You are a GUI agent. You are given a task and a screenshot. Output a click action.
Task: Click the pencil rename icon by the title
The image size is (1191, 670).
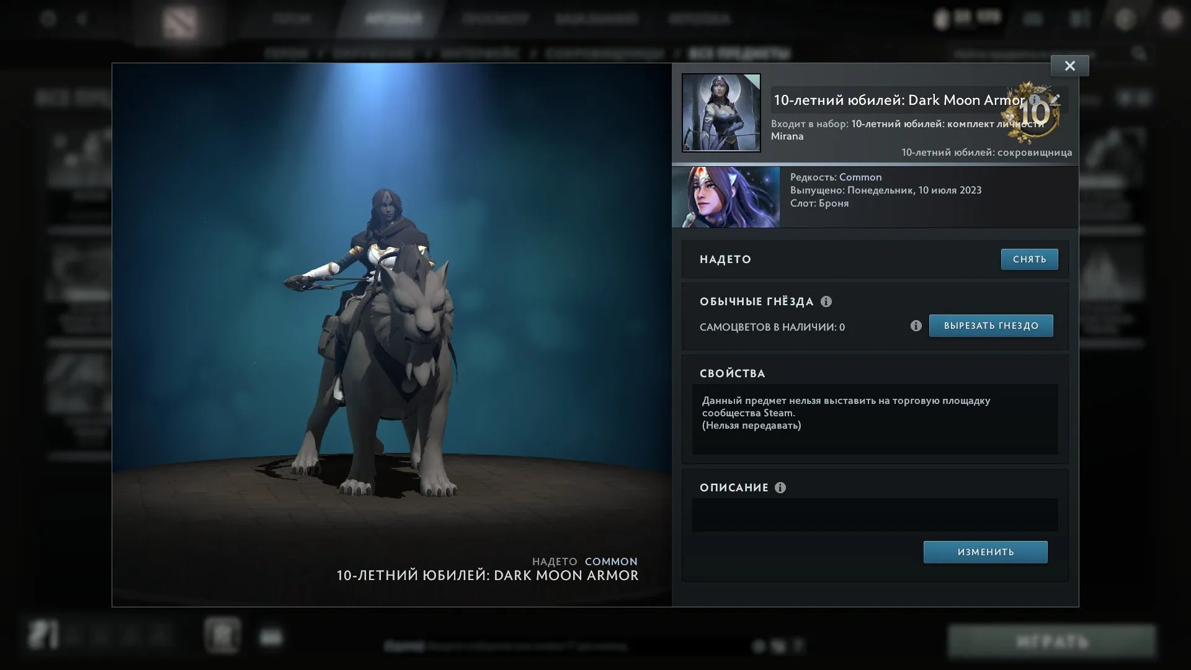click(x=1055, y=99)
